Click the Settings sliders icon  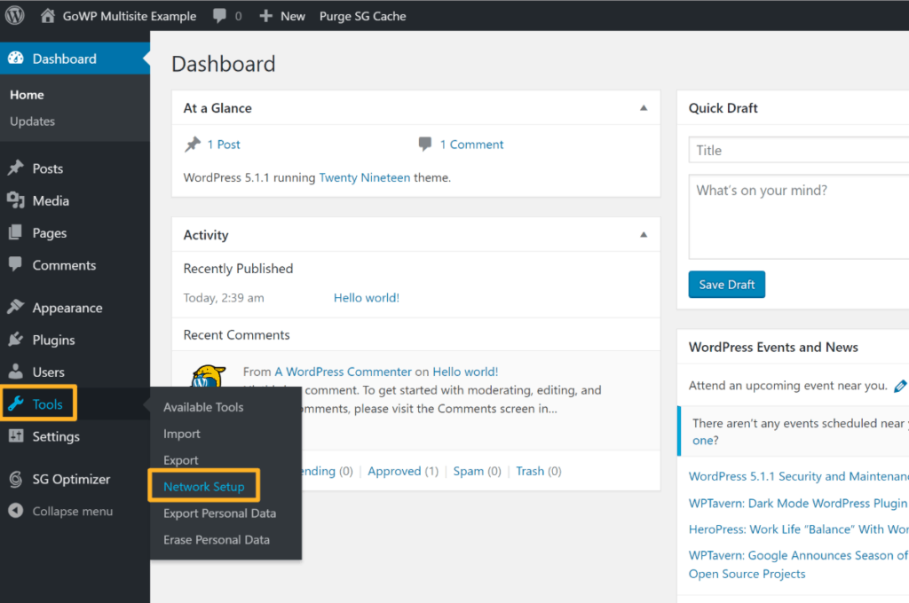[16, 435]
